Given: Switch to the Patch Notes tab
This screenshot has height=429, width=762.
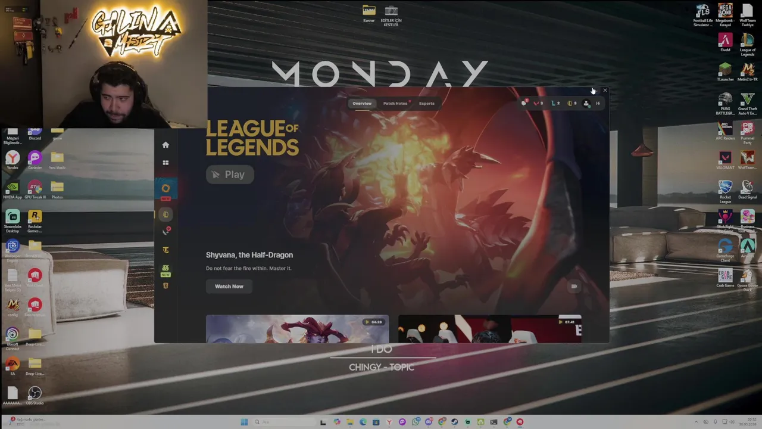Looking at the screenshot, I should [x=395, y=103].
